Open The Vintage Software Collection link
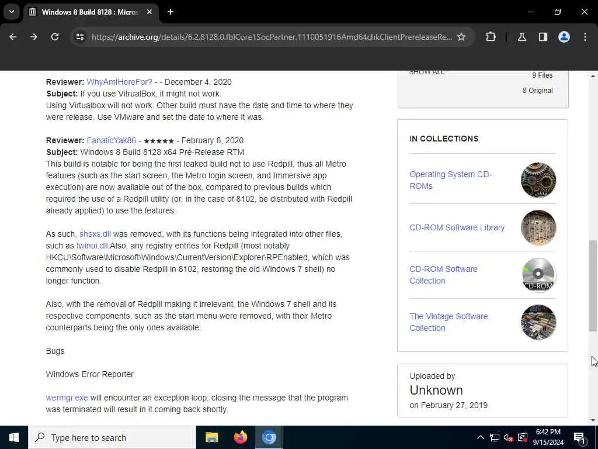Viewport: 598px width, 449px height. point(448,322)
